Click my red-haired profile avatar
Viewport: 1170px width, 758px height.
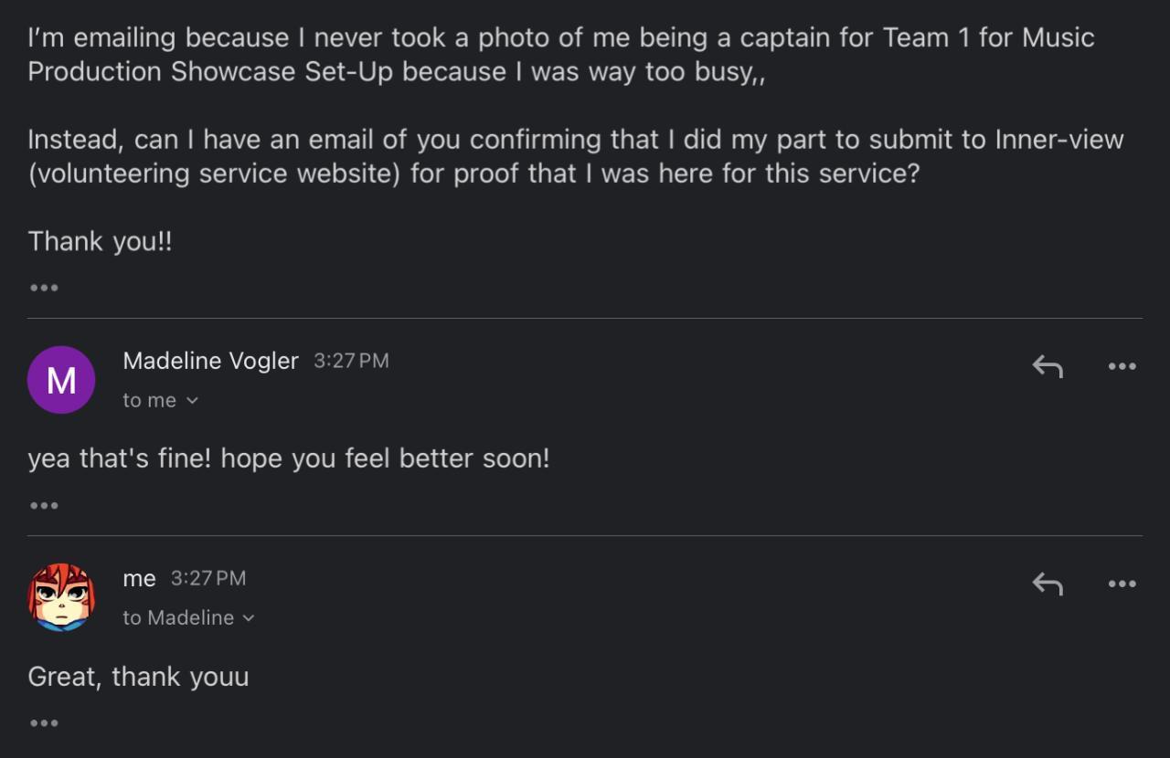tap(61, 597)
